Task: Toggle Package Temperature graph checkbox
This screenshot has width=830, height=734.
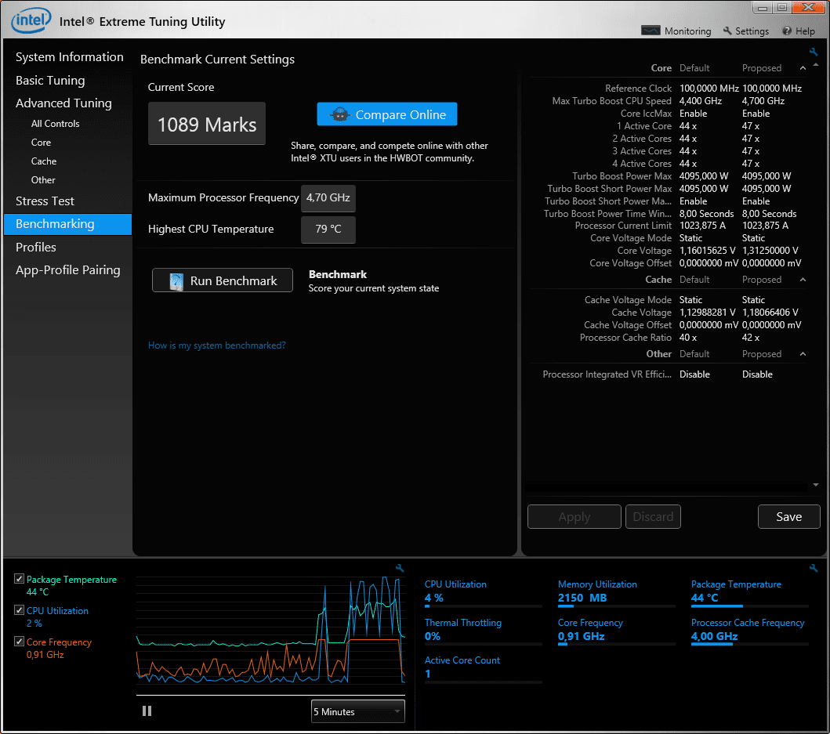Action: (19, 578)
